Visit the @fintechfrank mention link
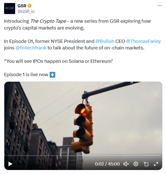 31,48
